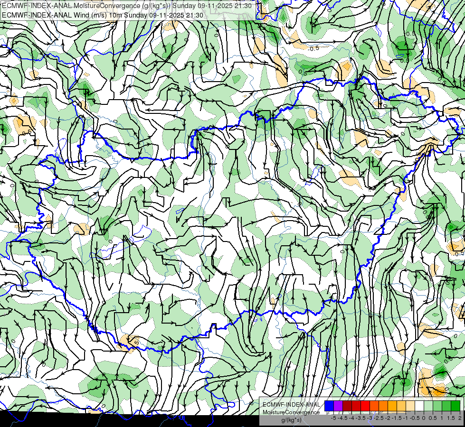Click the pale green swatch between 0 and 0.5
This screenshot has width=465, height=427.
428,406
